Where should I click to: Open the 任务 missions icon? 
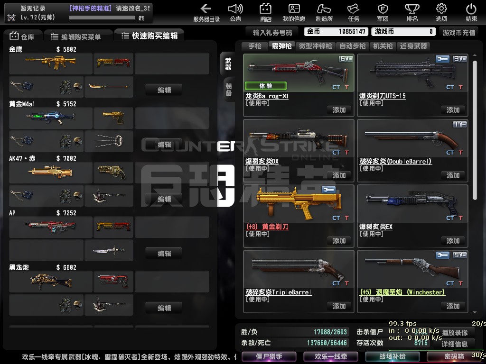[353, 9]
